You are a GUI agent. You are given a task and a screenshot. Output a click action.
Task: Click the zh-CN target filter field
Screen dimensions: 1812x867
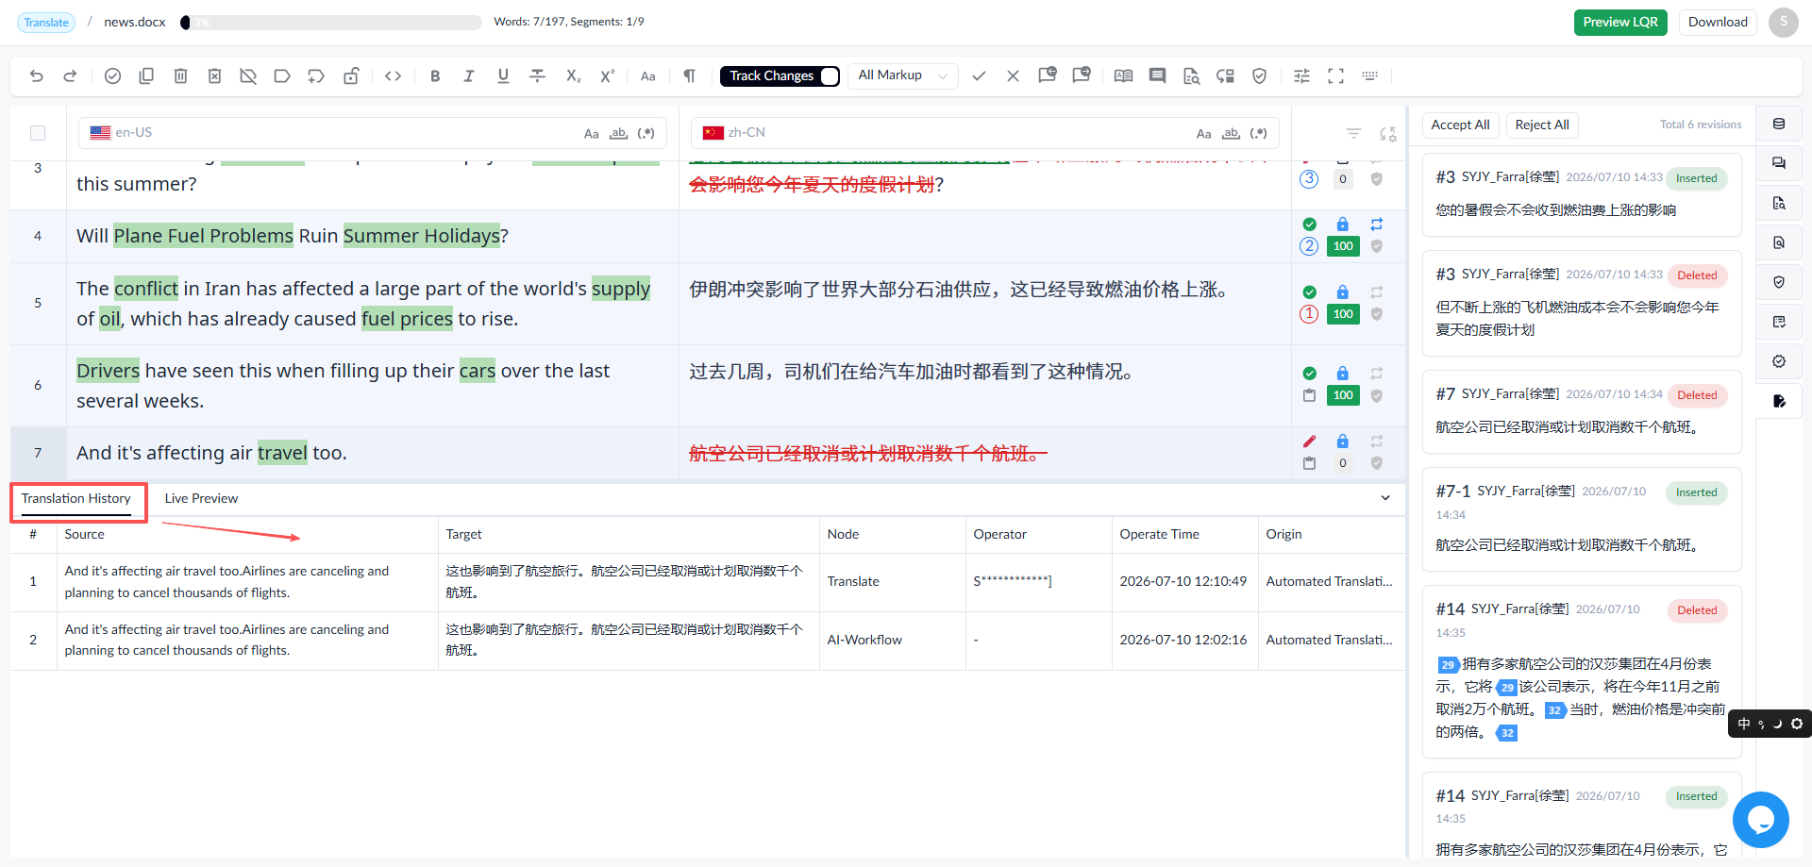[x=985, y=133]
